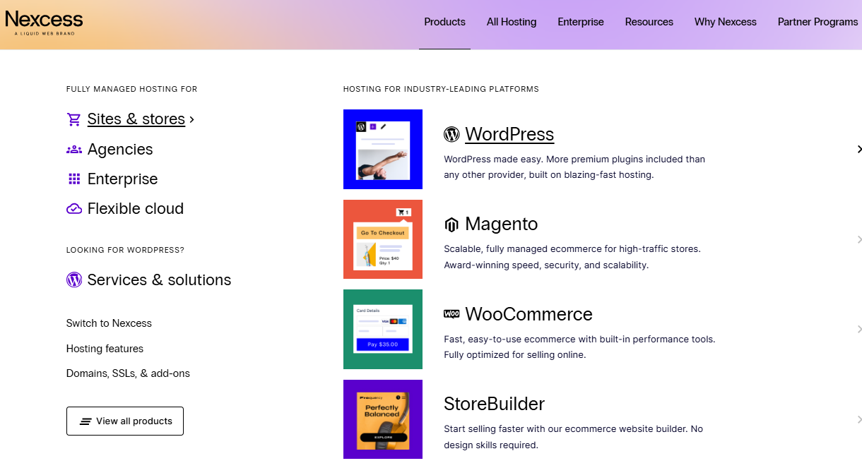Screen dimensions: 862x468
Task: Click the View all products button
Action: coord(125,421)
